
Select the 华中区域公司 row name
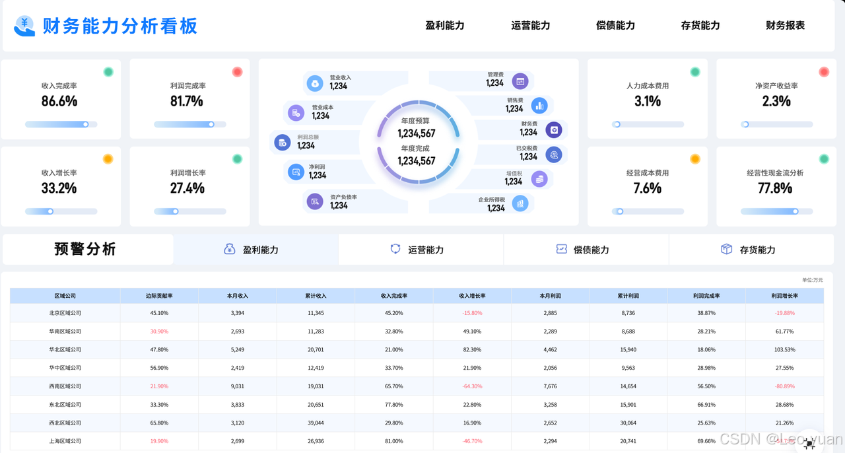[x=65, y=368]
